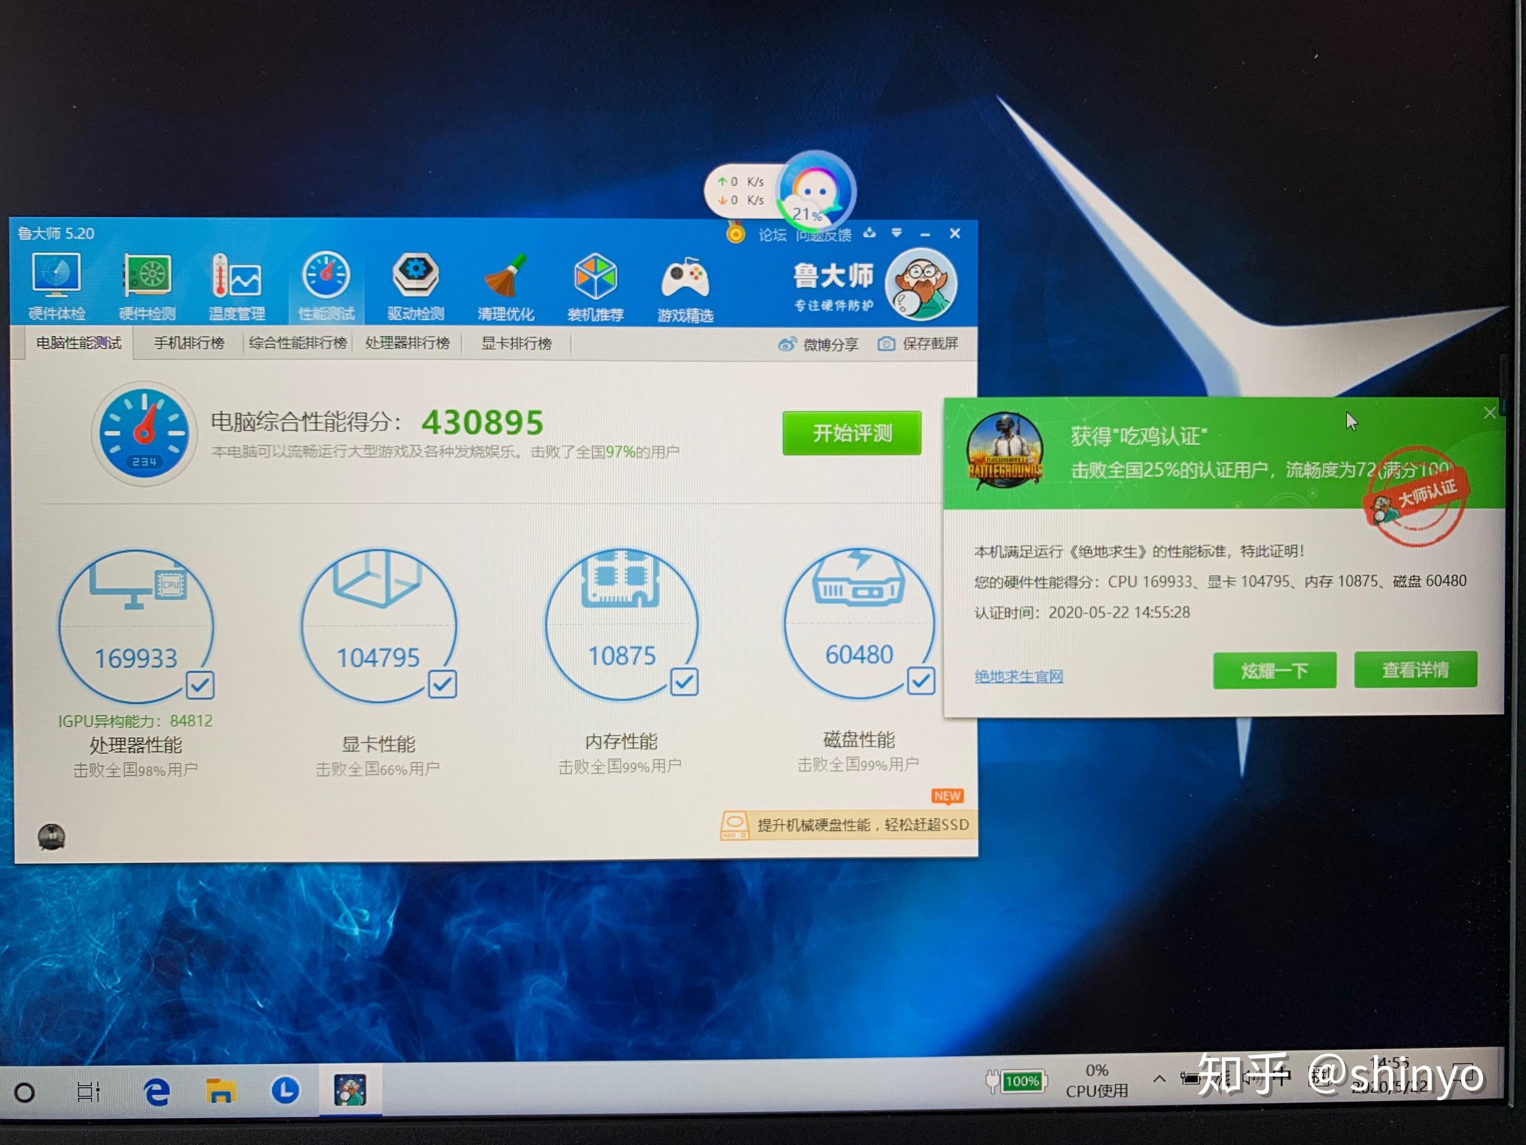Click the CPU score 169933 circle
1526x1145 pixels.
pyautogui.click(x=135, y=627)
